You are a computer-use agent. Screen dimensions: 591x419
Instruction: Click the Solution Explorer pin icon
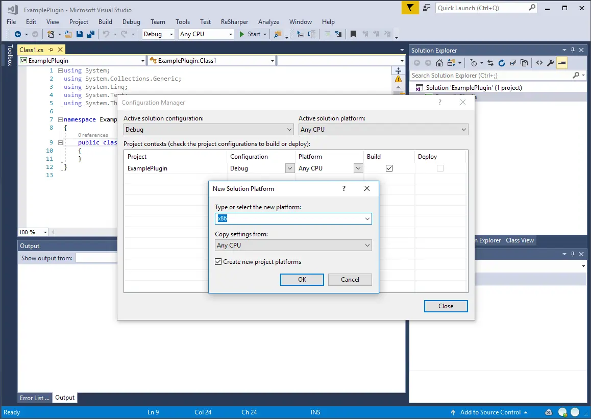point(573,50)
